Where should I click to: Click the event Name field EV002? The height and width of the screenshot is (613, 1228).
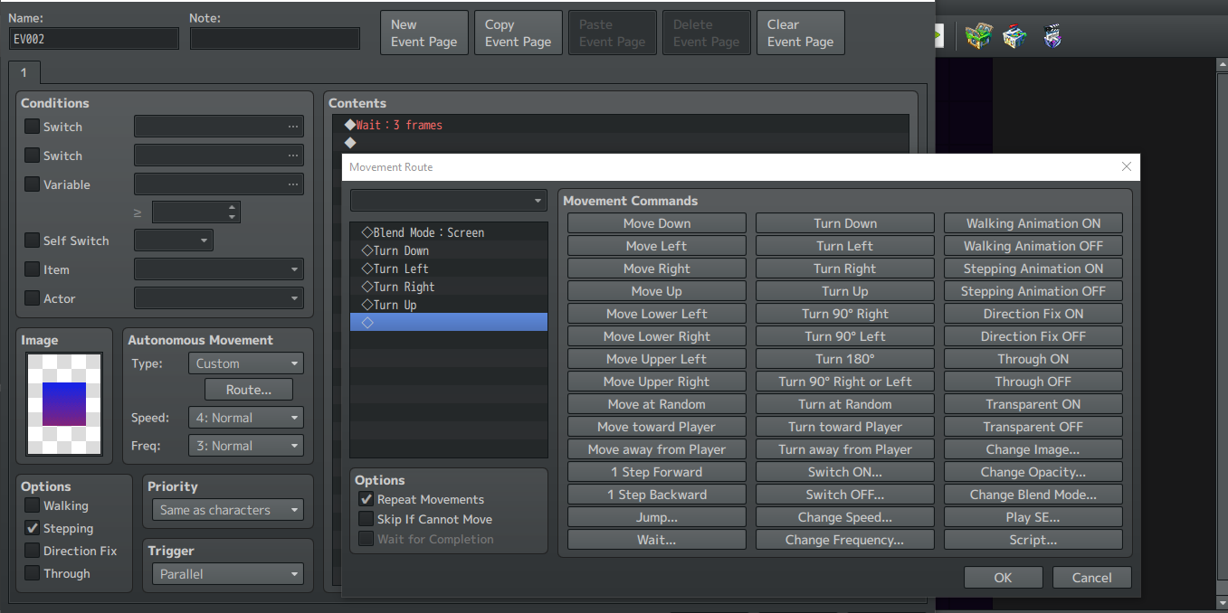(94, 38)
